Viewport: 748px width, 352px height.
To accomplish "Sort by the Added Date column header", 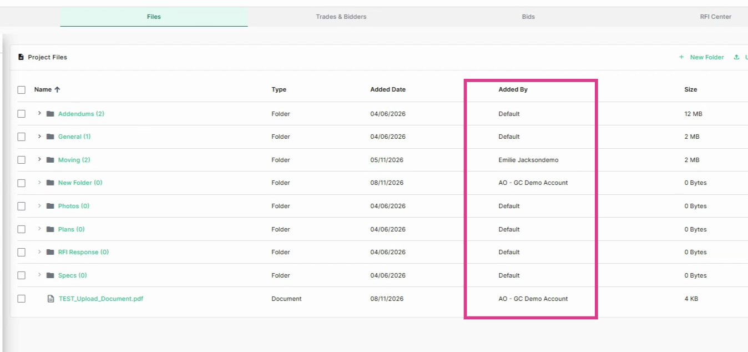I will coord(388,89).
